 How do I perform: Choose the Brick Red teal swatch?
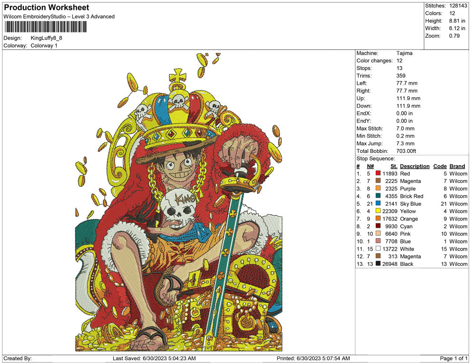tap(378, 196)
